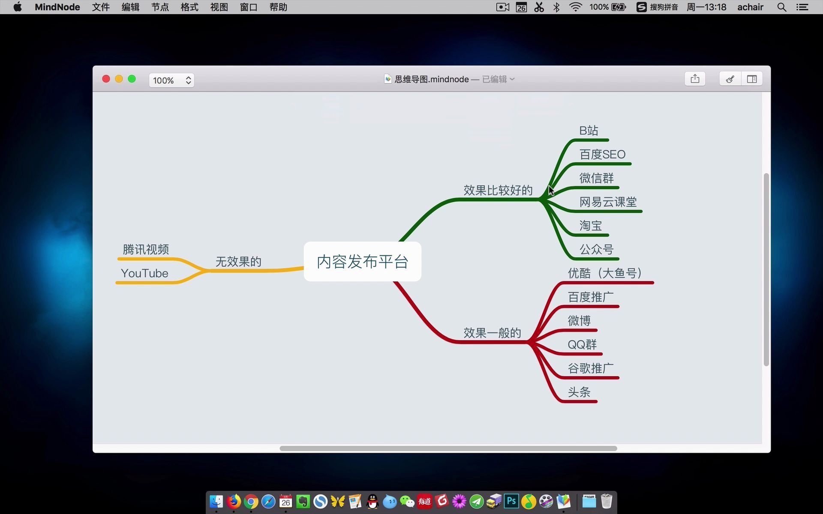This screenshot has width=823, height=514.
Task: Open WeChat from the Dock
Action: (407, 501)
